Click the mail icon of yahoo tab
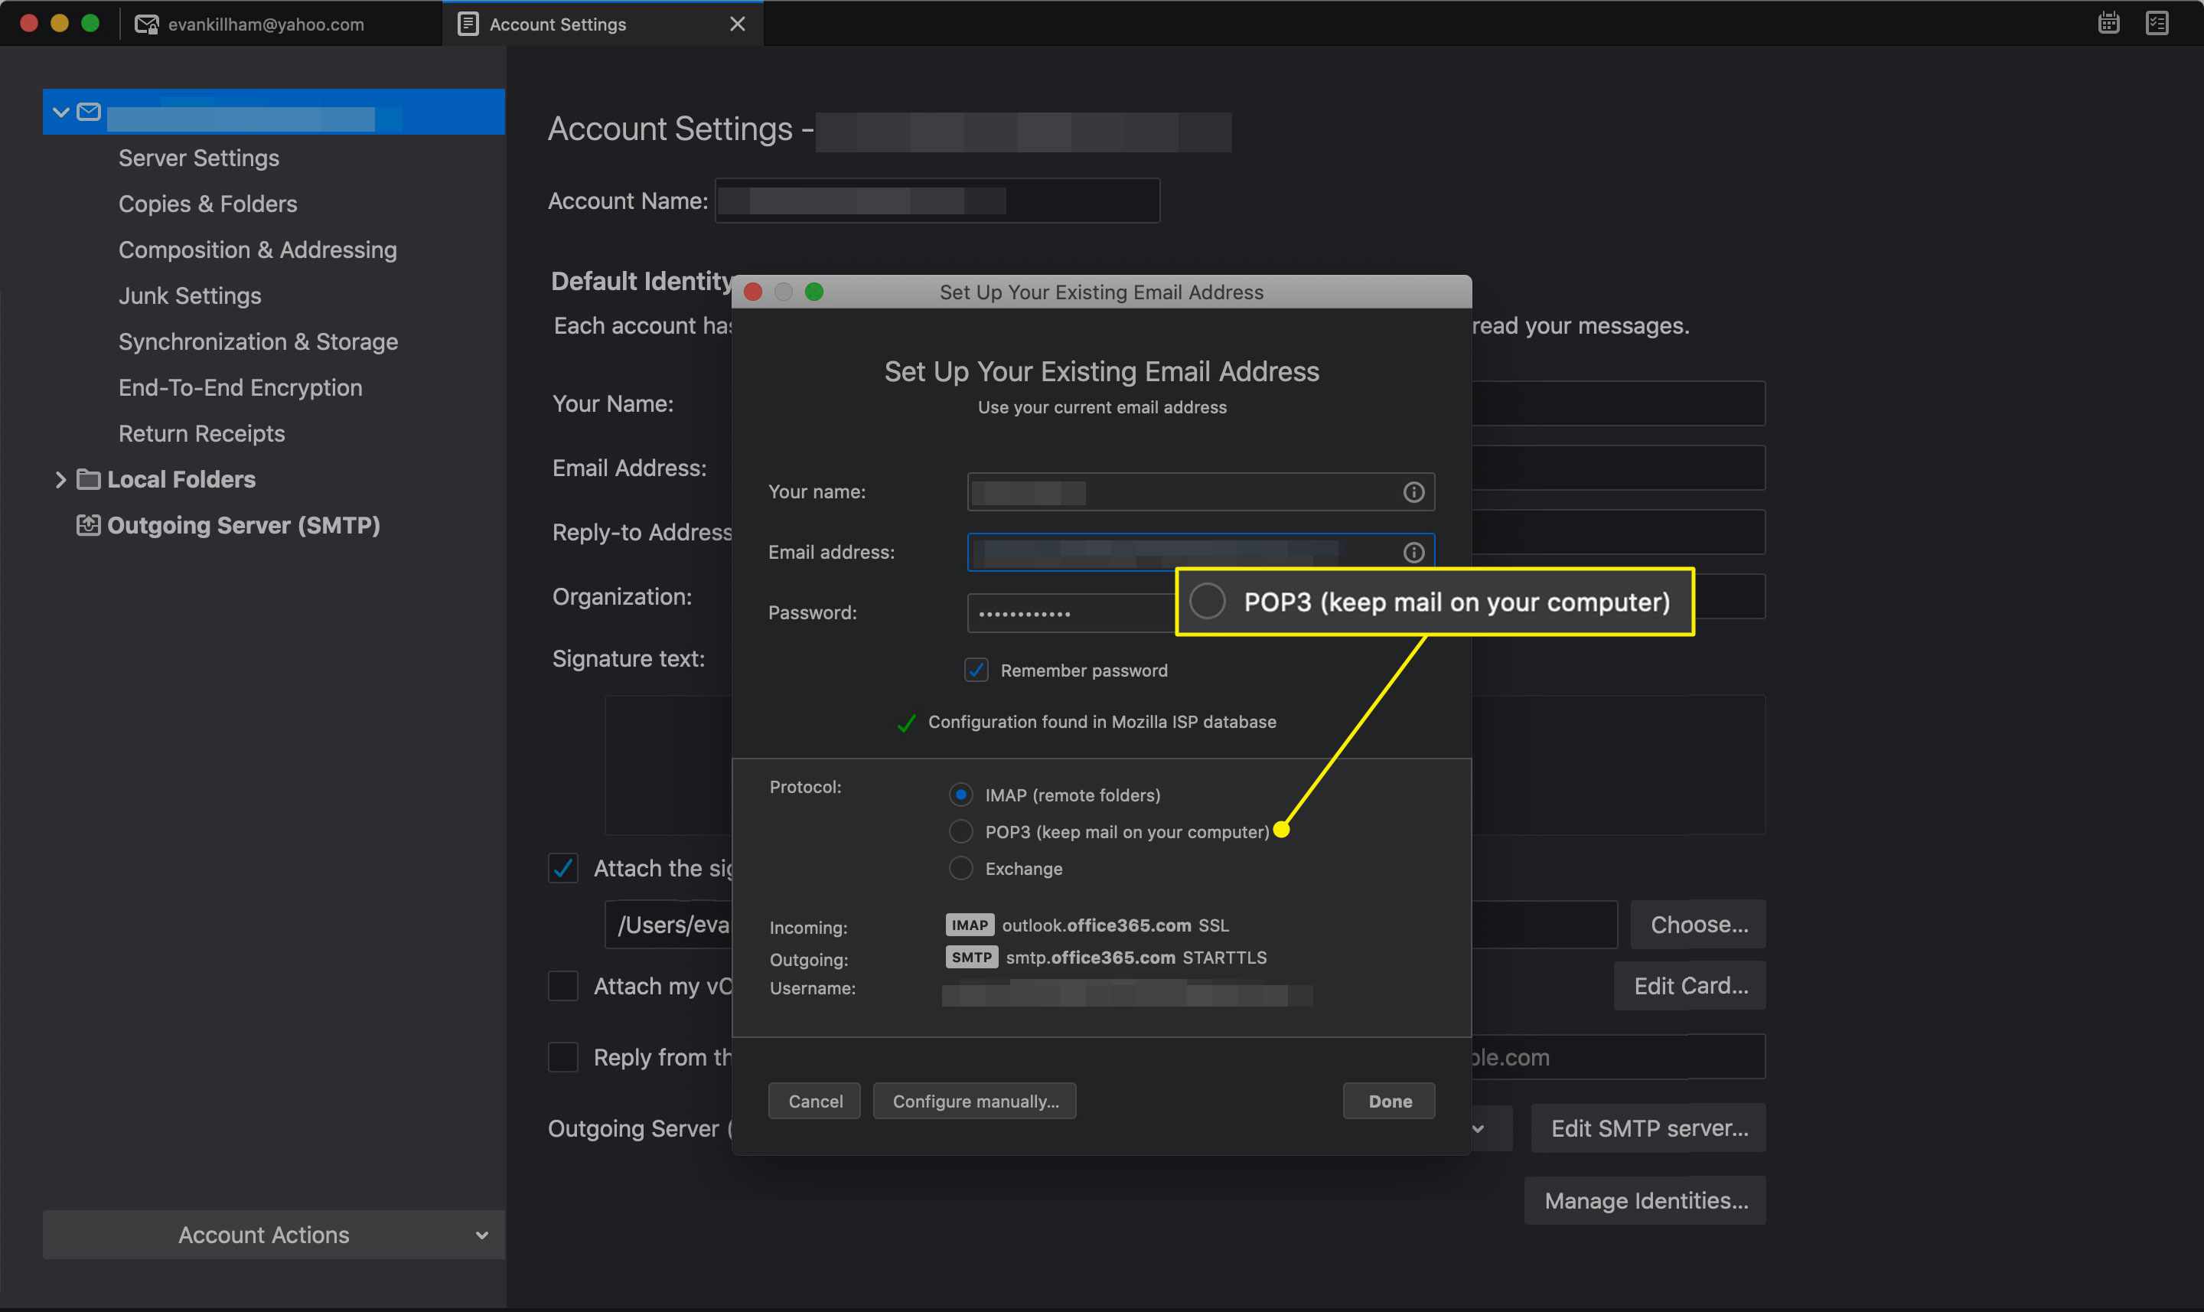 146,24
